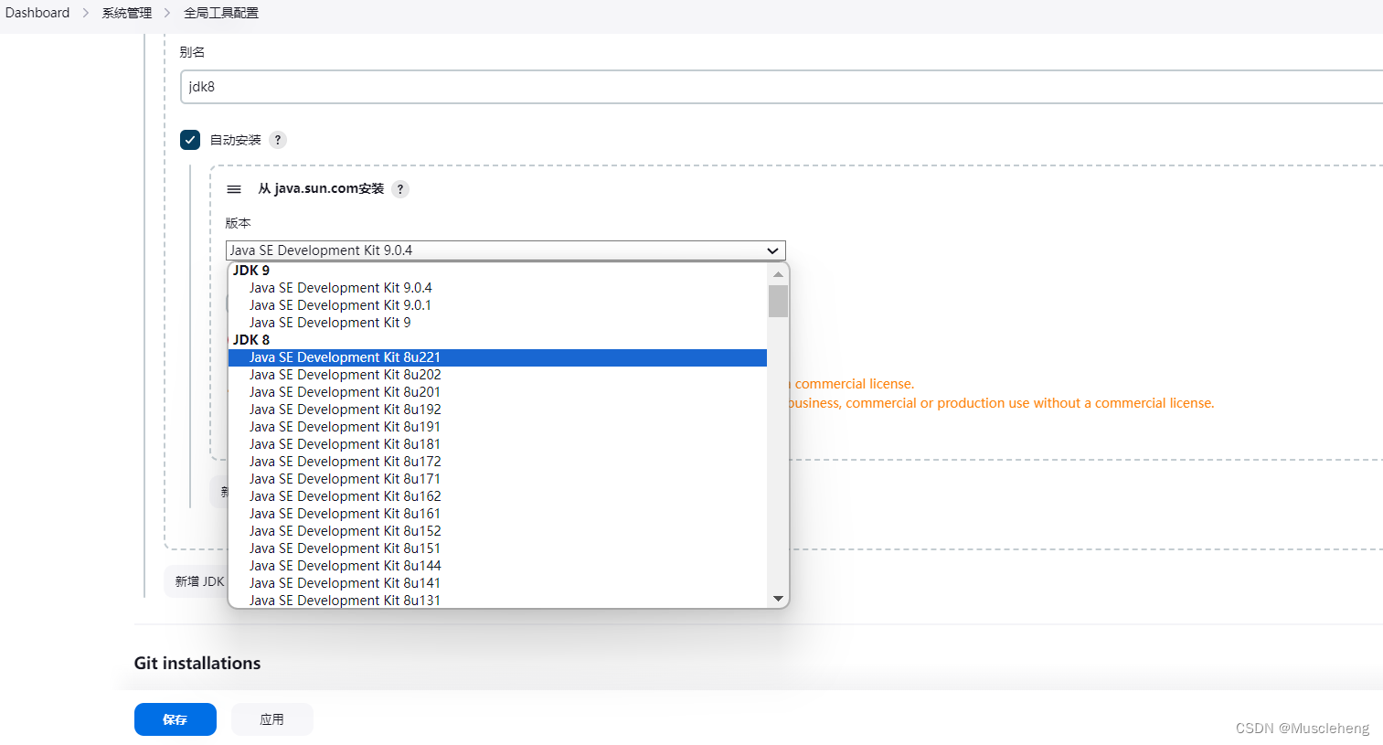Click the 保存 save button
Viewport: 1383px width, 745px height.
click(176, 719)
